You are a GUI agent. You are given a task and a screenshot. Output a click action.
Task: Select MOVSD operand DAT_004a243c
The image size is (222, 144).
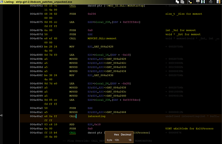pyautogui.click(x=117, y=91)
